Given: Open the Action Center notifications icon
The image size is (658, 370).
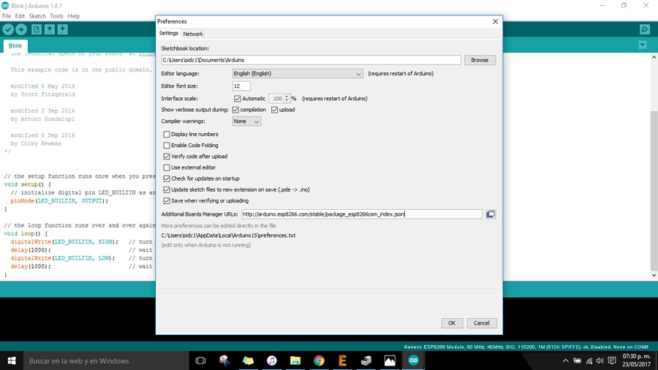Looking at the screenshot, I should tap(612, 360).
